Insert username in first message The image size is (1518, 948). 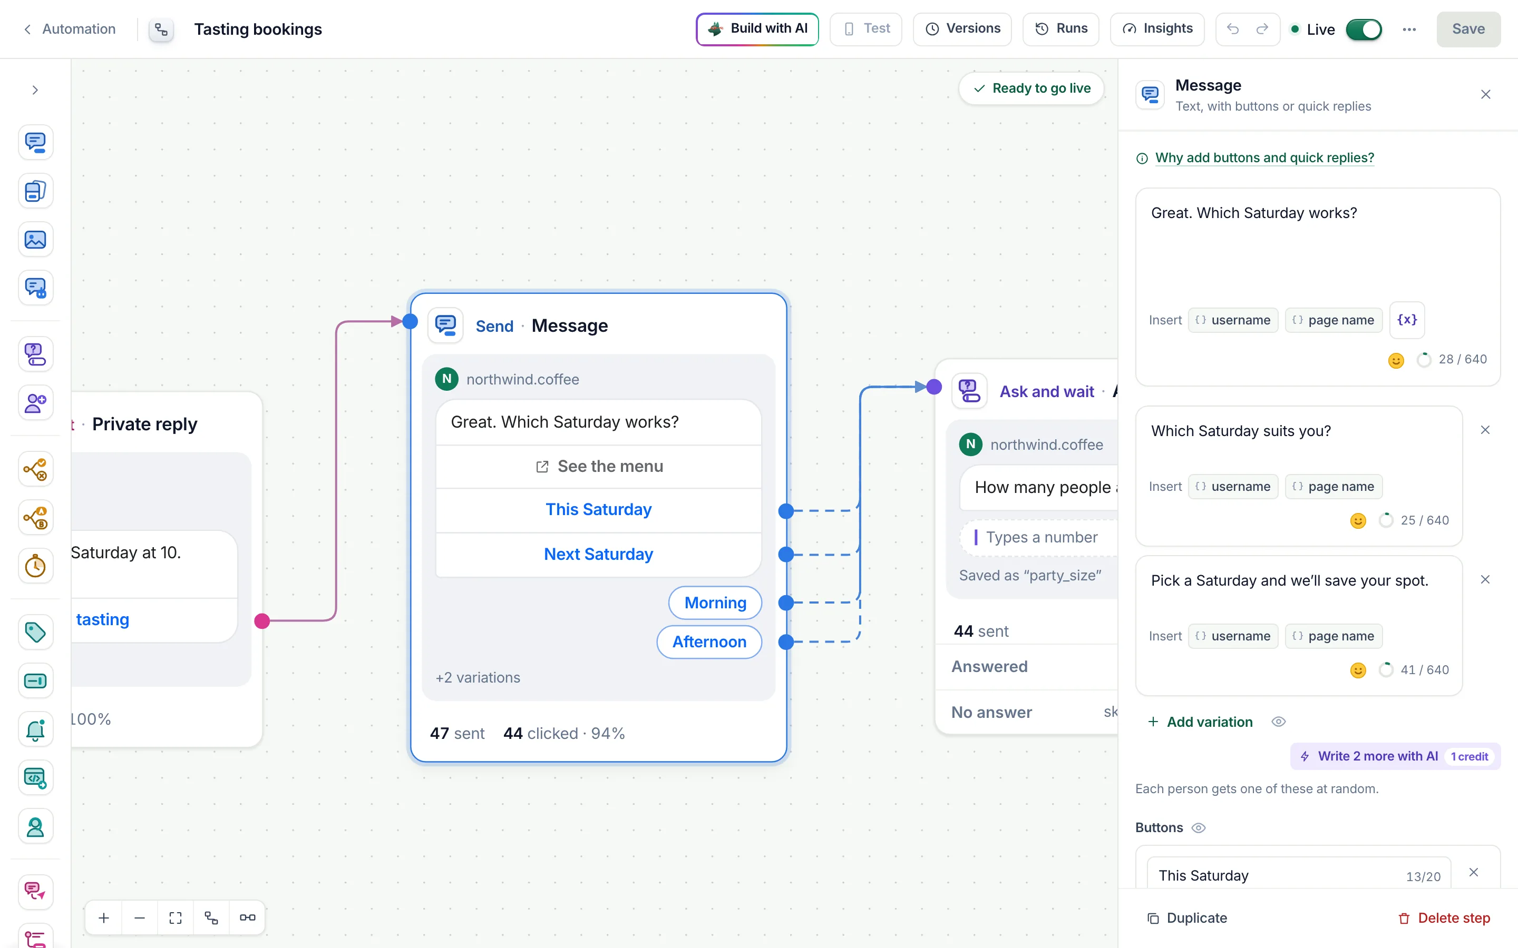click(1233, 320)
